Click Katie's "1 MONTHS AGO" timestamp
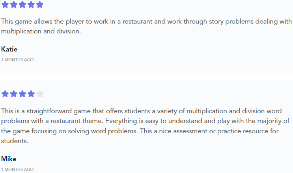The width and height of the screenshot is (293, 173). (17, 60)
